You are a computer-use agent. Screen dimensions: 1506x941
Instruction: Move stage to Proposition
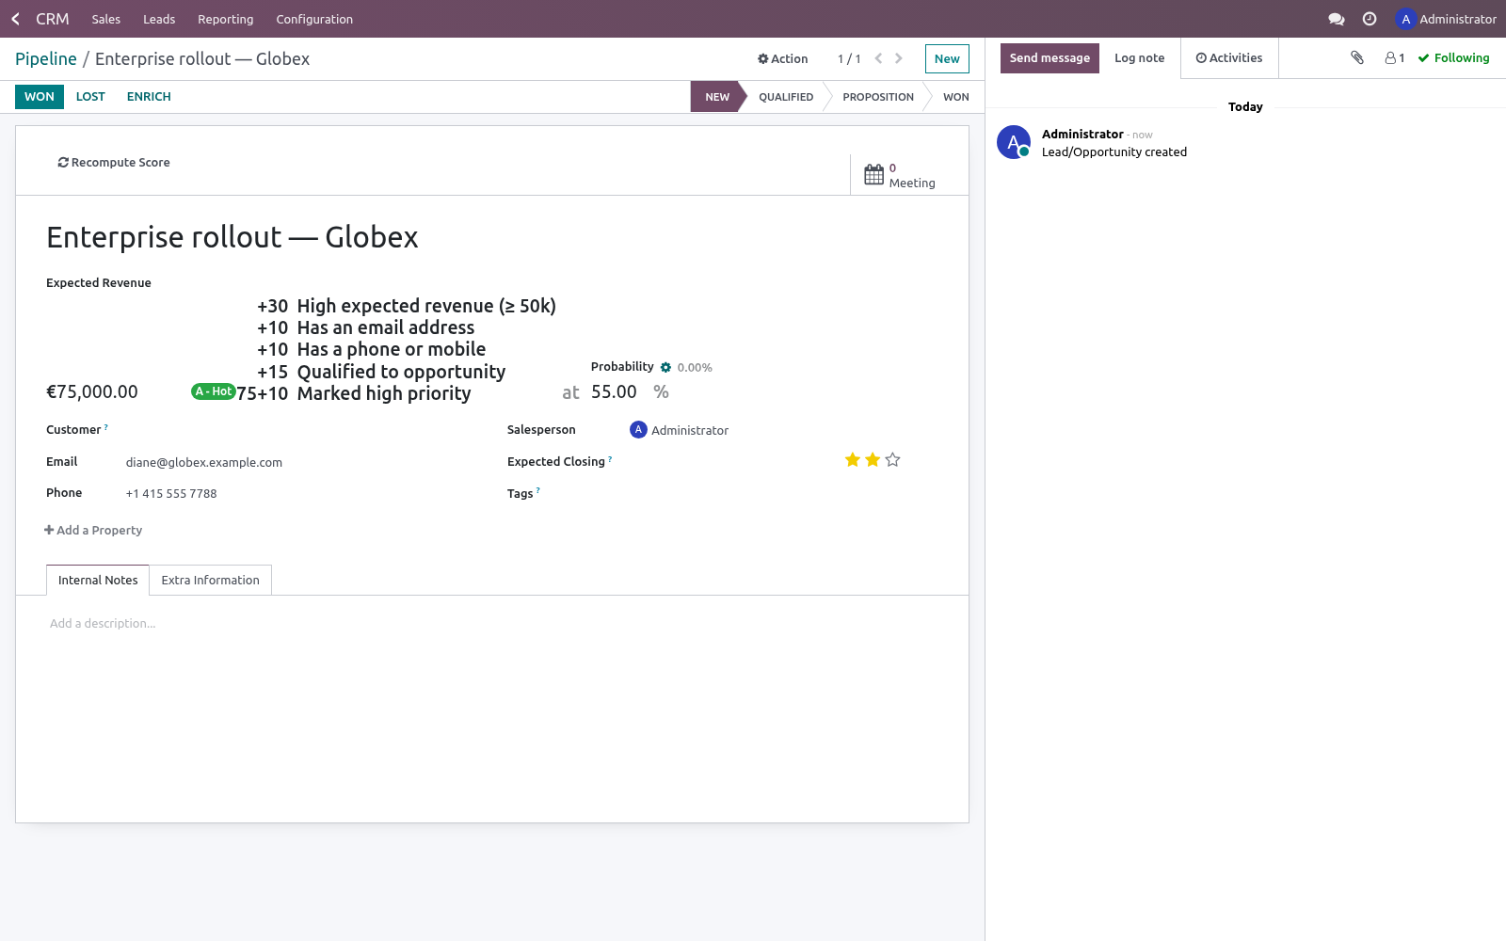pos(878,97)
